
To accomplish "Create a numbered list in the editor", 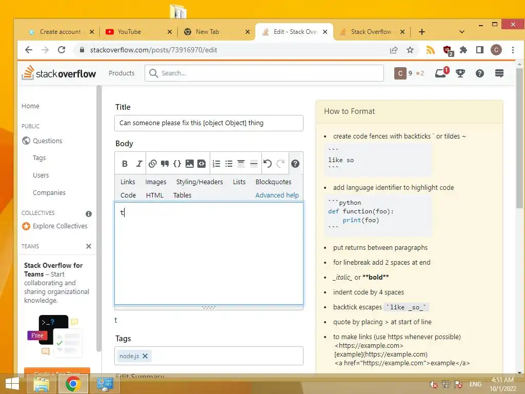I will pos(216,164).
